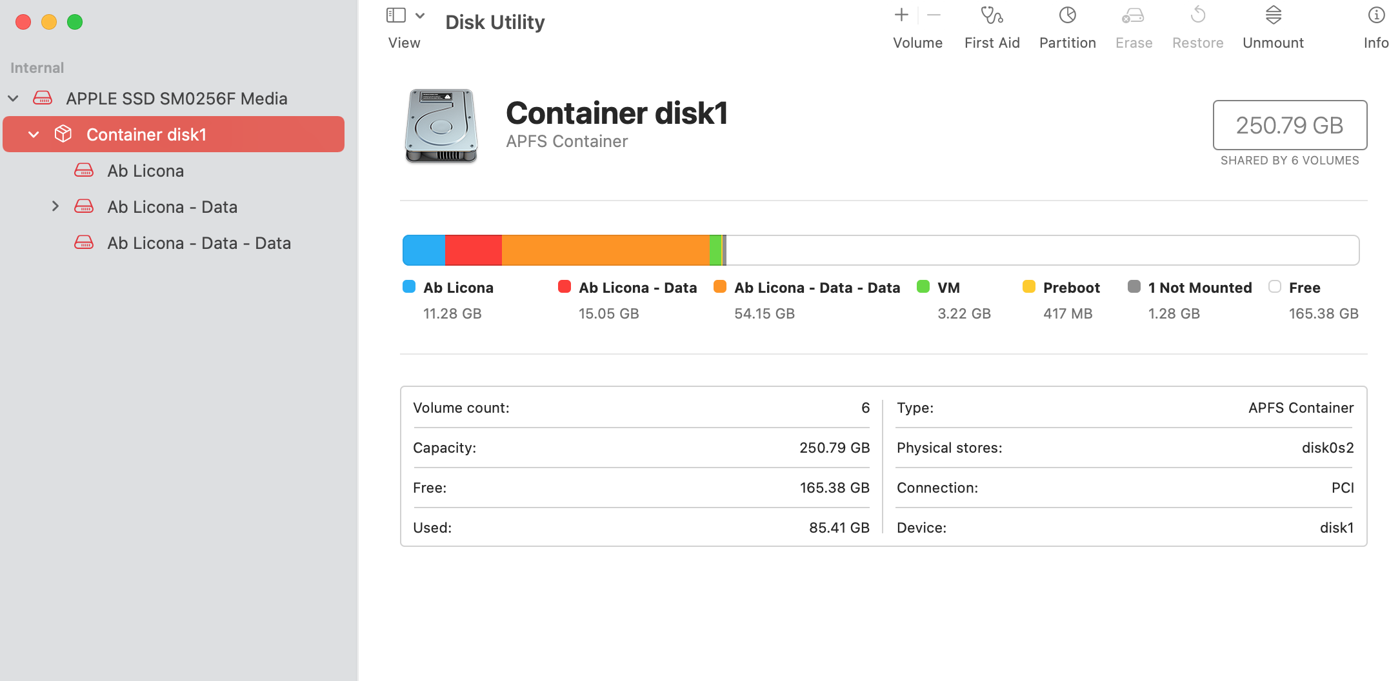The height and width of the screenshot is (681, 1400).
Task: Click the Physical stores disk0s2 value
Action: click(1328, 448)
